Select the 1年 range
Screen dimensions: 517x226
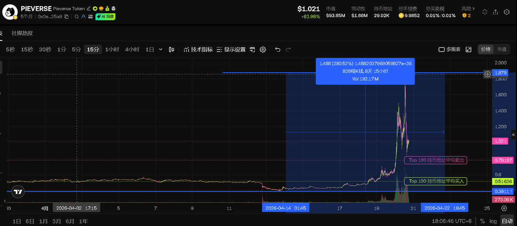click(83, 221)
